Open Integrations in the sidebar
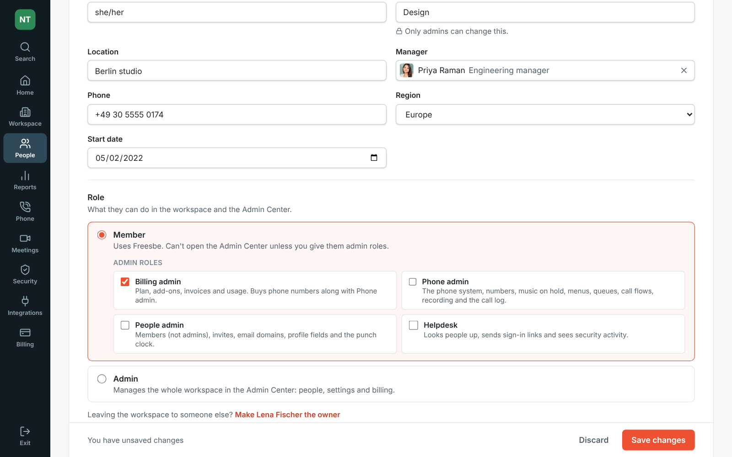This screenshot has width=732, height=457. [x=25, y=306]
